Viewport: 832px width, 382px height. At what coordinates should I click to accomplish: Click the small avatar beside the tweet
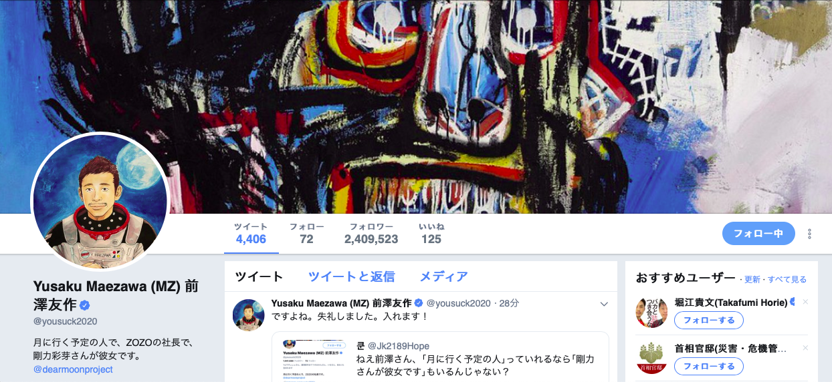[x=249, y=315]
